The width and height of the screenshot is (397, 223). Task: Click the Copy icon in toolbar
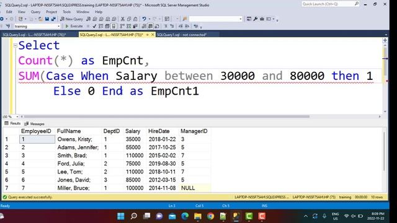(129, 19)
